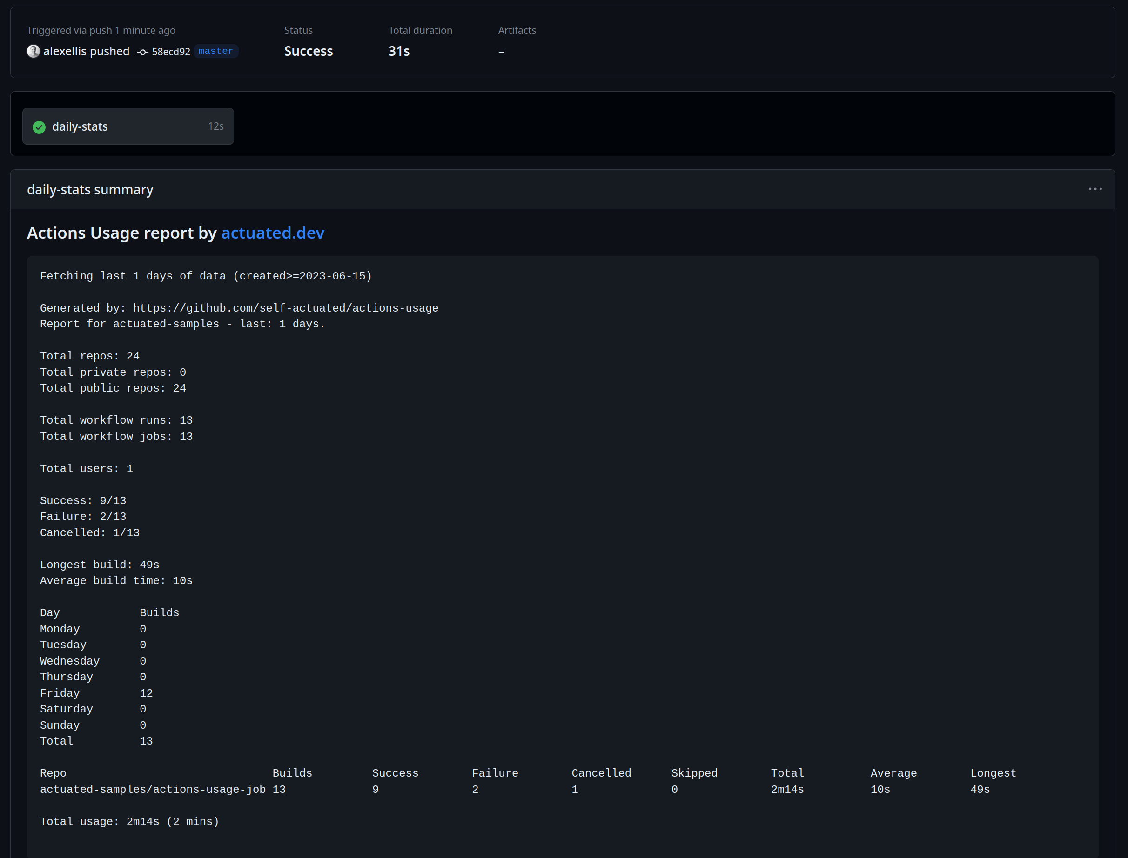
Task: Click the 12s duration on the job card
Action: pos(215,126)
